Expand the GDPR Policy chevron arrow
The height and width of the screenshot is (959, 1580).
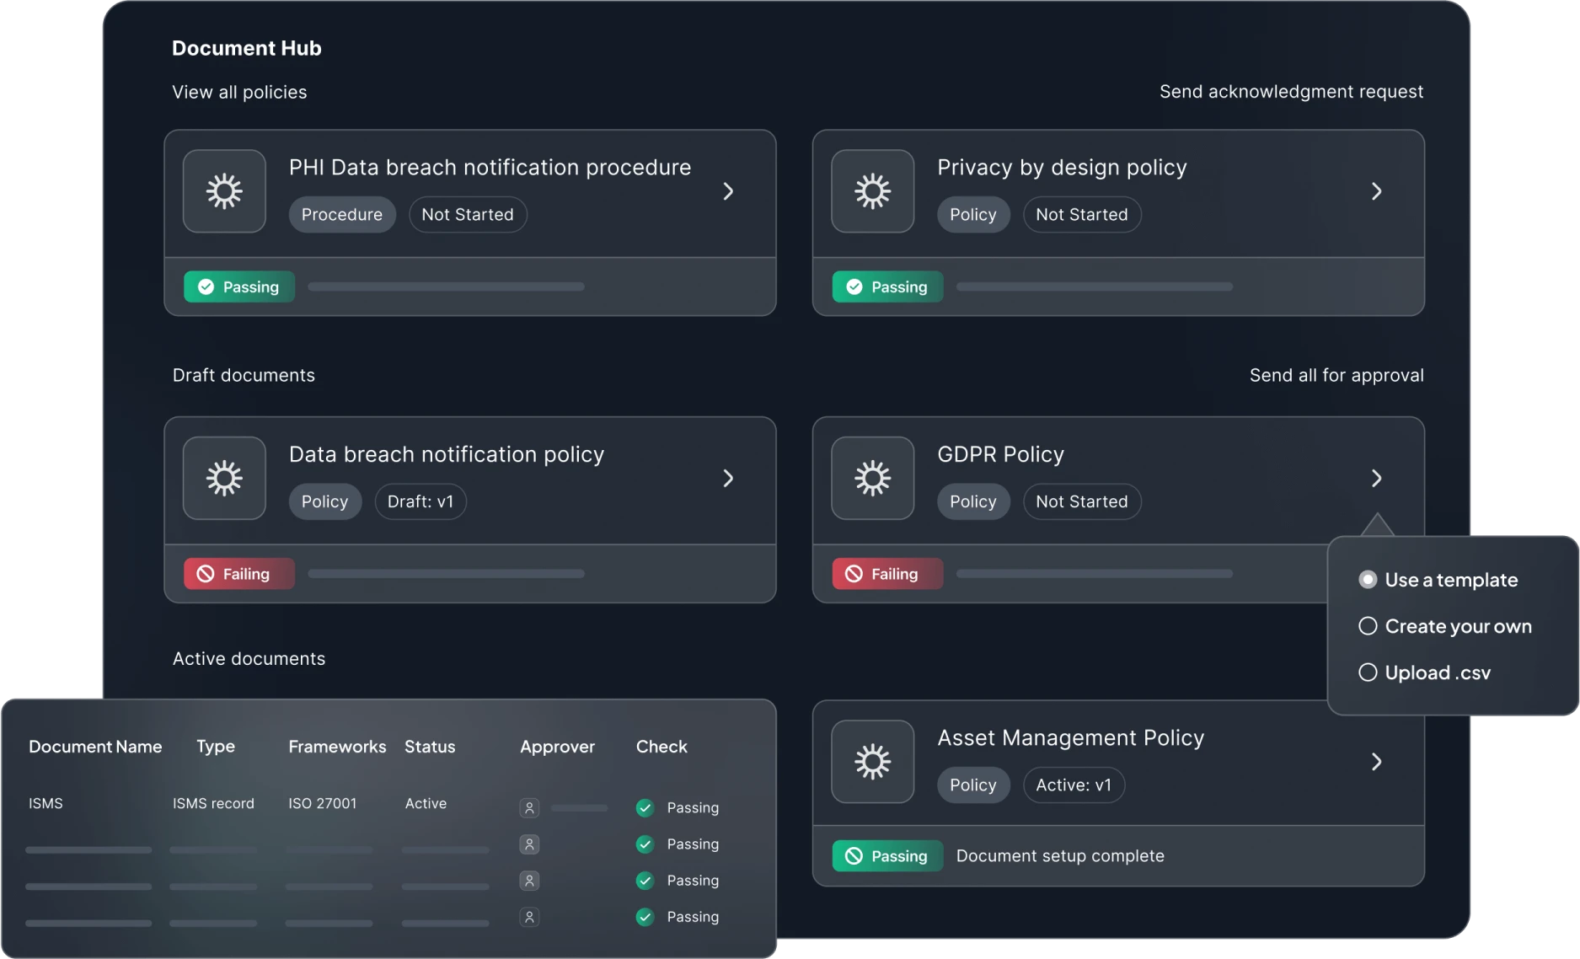(x=1376, y=478)
